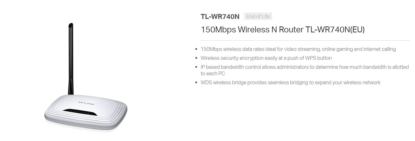Click the bullet dot before "WDS wireless bridge"

click(196, 83)
